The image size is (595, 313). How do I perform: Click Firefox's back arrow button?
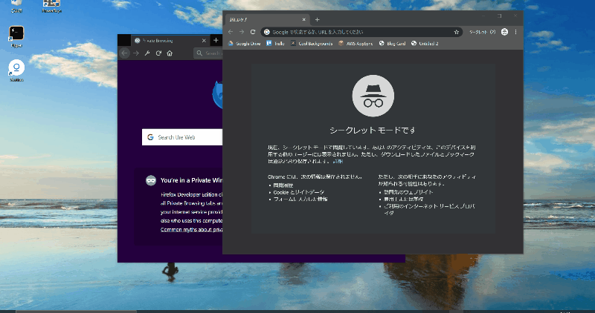[x=124, y=53]
